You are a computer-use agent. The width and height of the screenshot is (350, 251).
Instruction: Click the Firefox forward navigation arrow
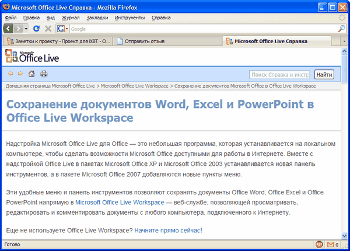18,29
